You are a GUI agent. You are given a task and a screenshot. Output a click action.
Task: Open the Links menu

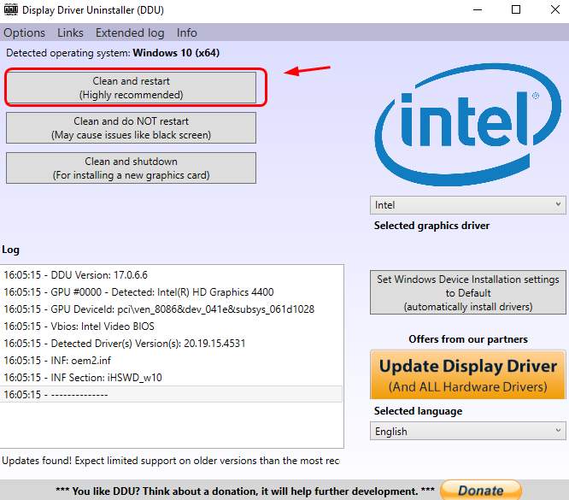tap(70, 32)
